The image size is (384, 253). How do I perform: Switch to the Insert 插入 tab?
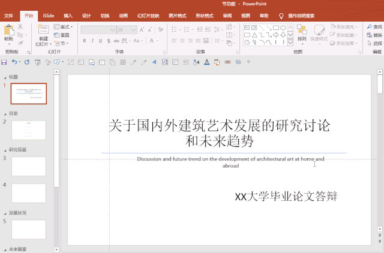(x=68, y=16)
